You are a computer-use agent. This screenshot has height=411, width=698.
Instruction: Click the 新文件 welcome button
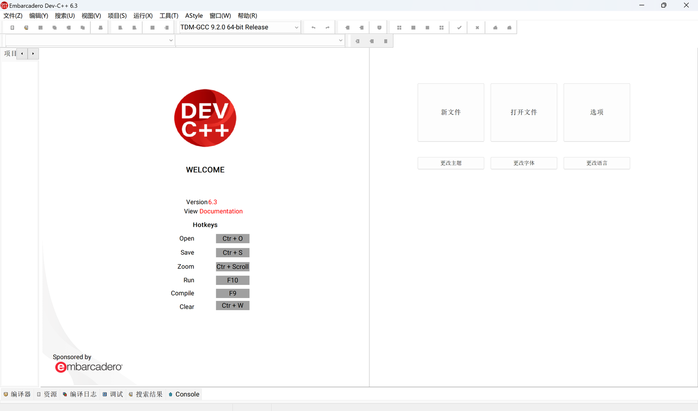point(451,112)
